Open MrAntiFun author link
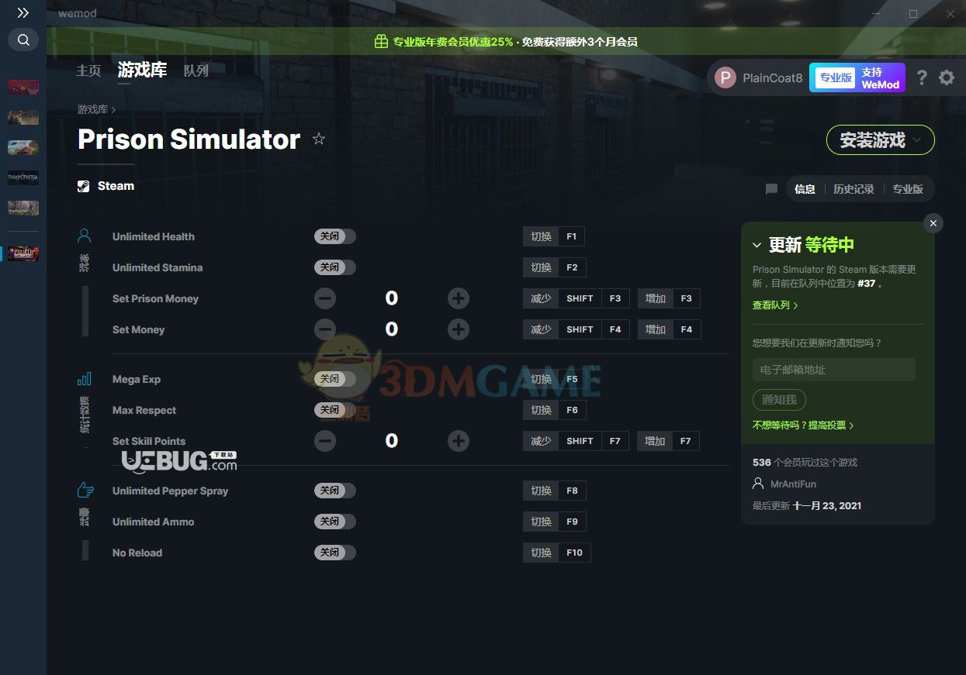The width and height of the screenshot is (966, 675). click(x=793, y=484)
